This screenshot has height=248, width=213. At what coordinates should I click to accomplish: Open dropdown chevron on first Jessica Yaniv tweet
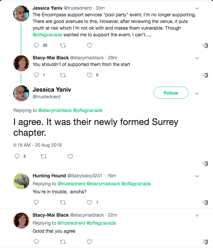click(197, 8)
